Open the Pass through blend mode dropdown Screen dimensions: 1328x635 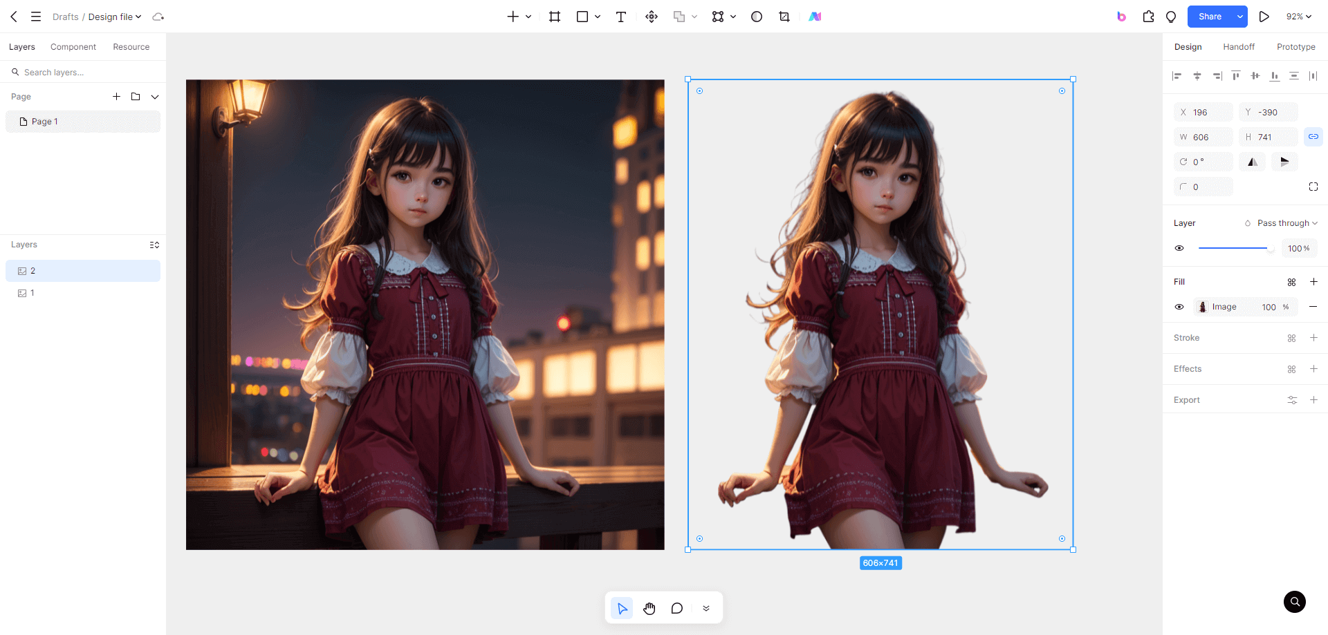pos(1287,223)
